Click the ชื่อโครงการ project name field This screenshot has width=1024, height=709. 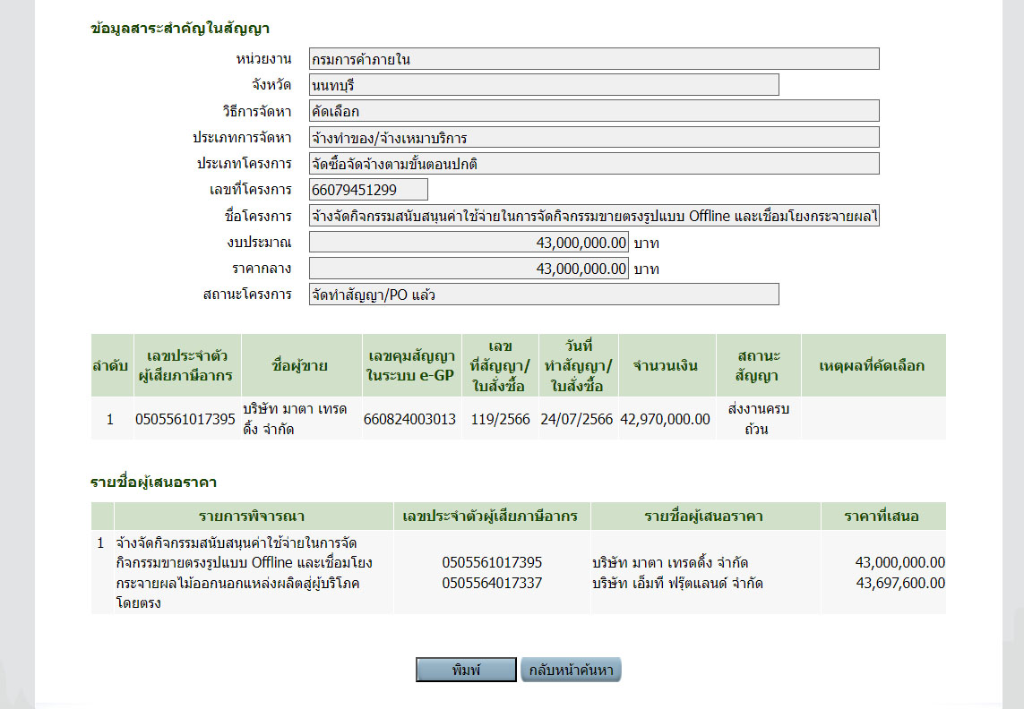coord(593,217)
